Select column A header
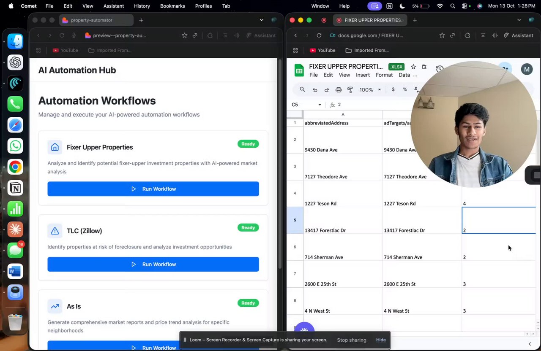Image resolution: width=541 pixels, height=351 pixels. (343, 114)
